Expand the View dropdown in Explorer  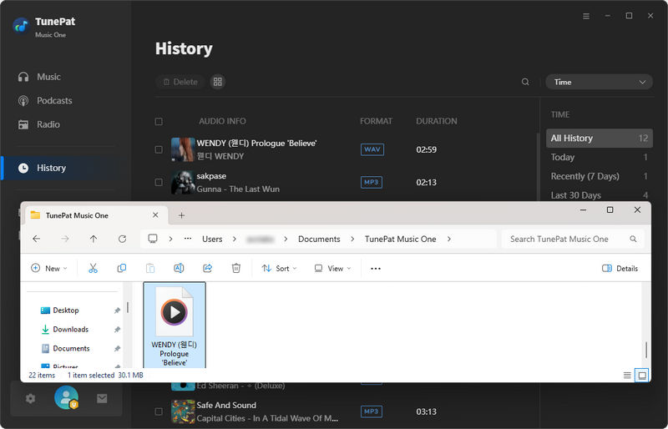point(331,268)
